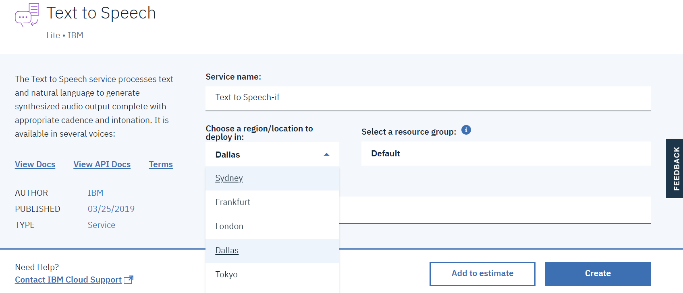The height and width of the screenshot is (293, 683).
Task: Focus the Service name input field
Action: tap(428, 98)
